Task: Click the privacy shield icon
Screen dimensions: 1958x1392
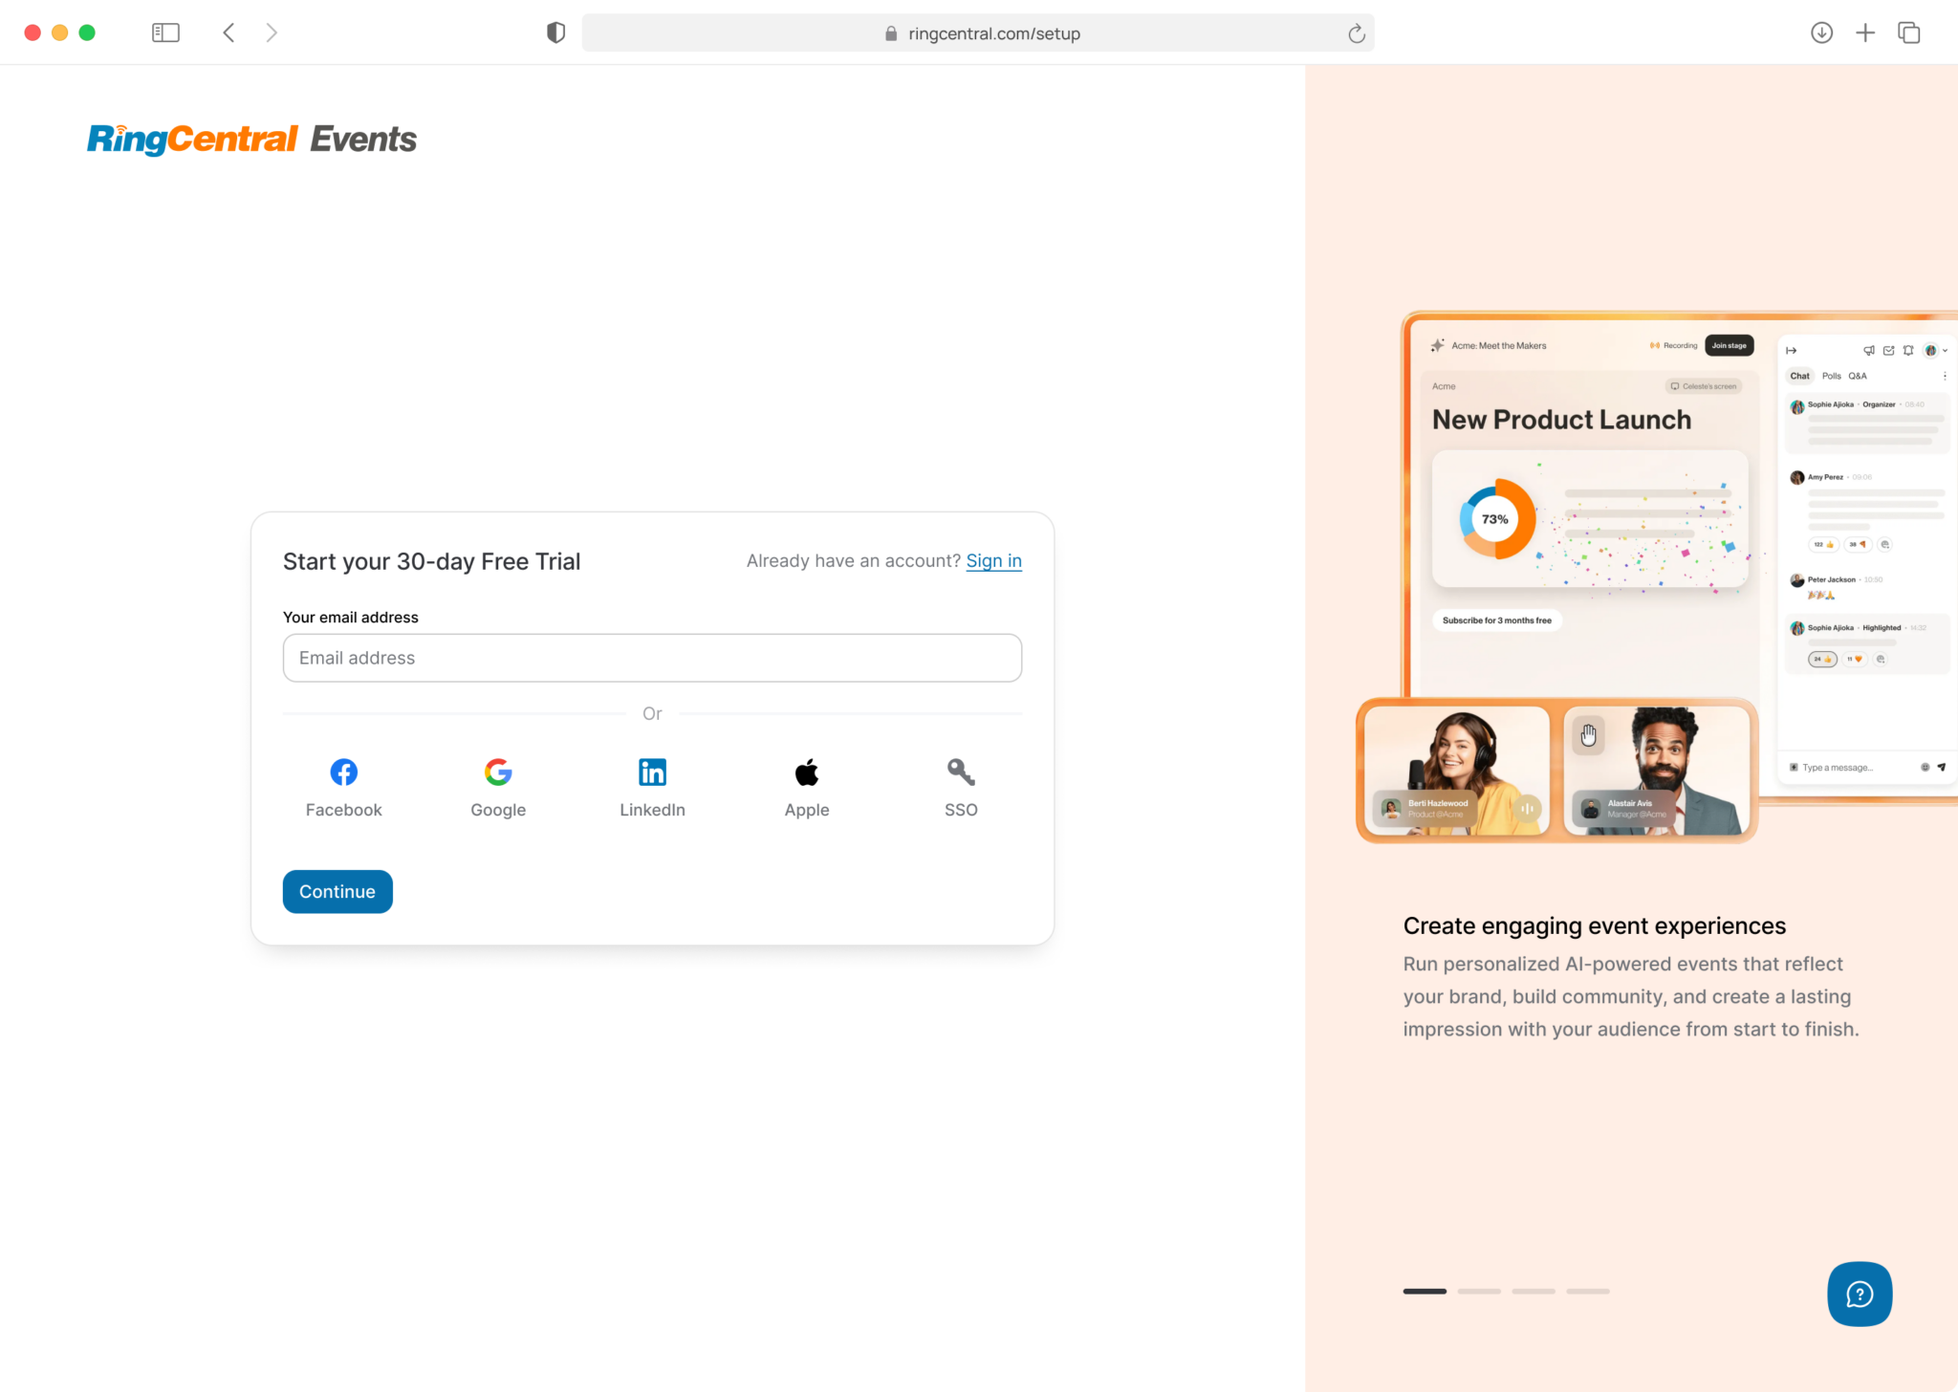Action: [555, 33]
